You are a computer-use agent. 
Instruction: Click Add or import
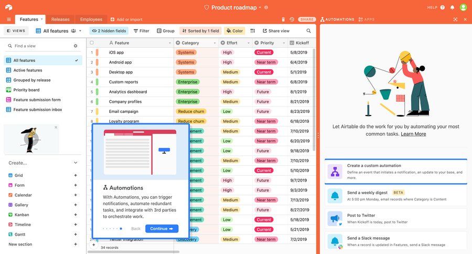126,19
